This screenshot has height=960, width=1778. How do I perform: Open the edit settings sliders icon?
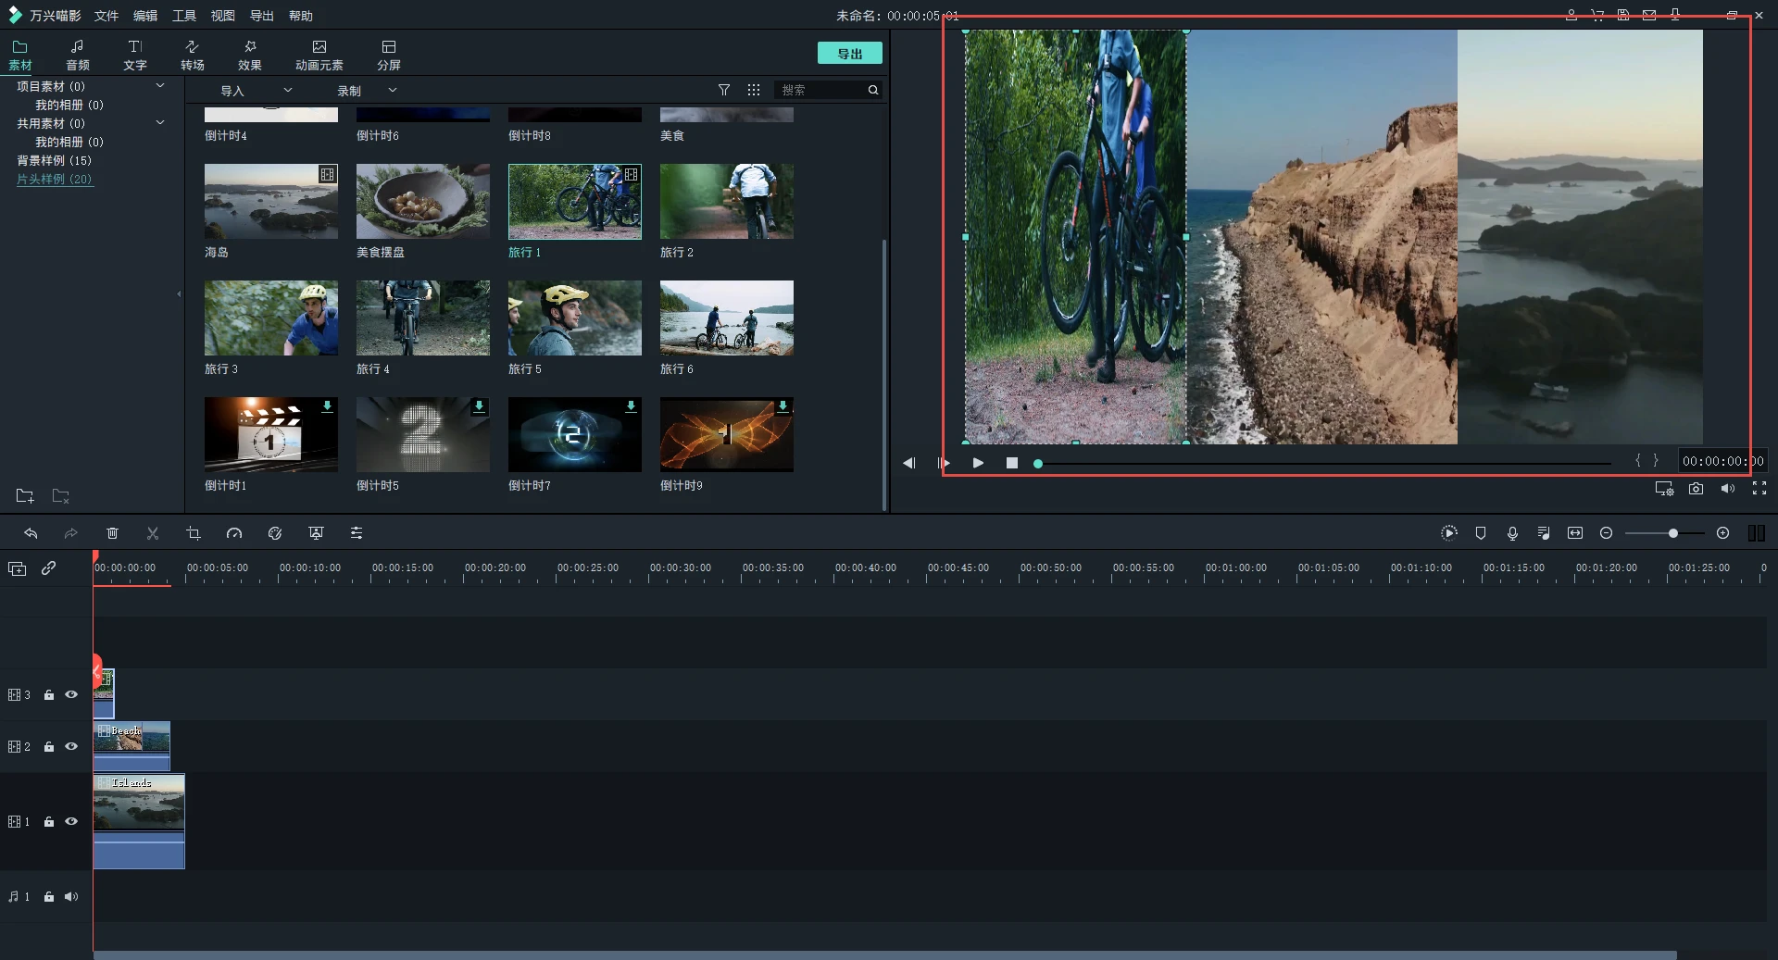357,533
